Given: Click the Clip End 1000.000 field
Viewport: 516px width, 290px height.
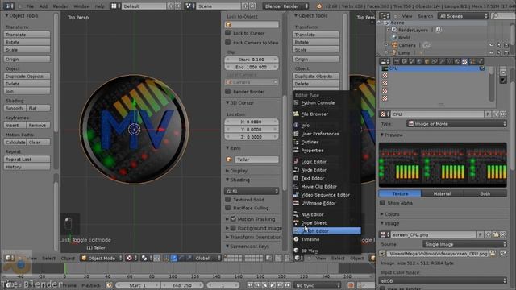Looking at the screenshot, I should coord(252,67).
